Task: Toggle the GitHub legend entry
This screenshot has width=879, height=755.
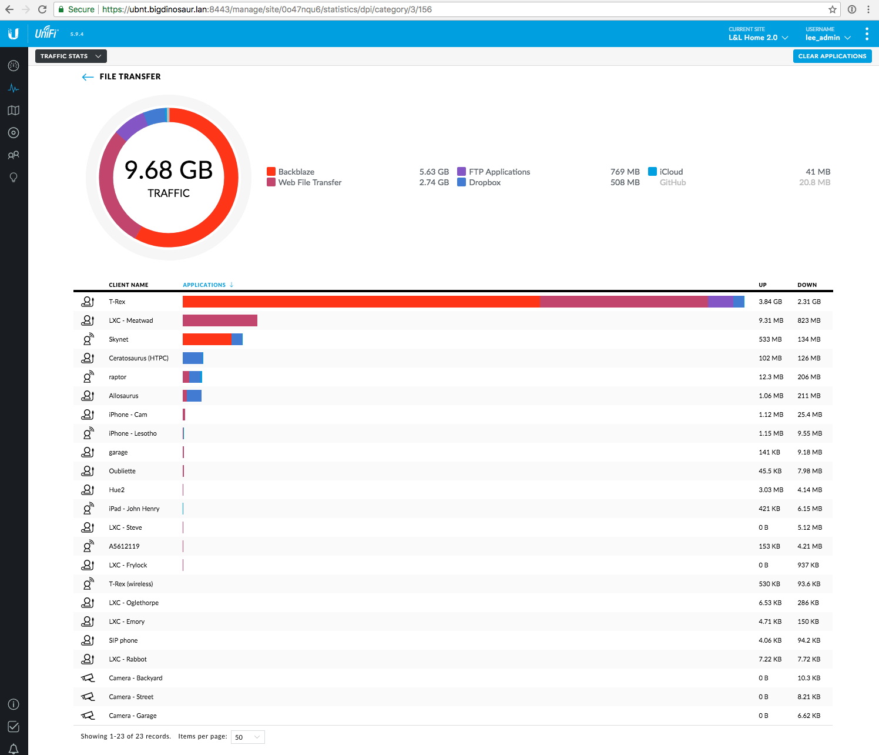Action: (672, 182)
